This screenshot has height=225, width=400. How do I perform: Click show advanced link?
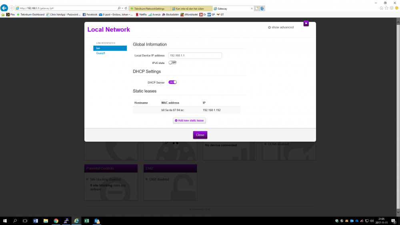pos(281,27)
